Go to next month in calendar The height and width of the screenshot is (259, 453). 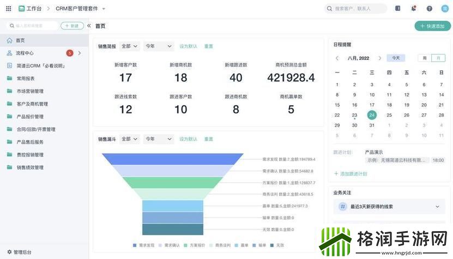tap(379, 58)
